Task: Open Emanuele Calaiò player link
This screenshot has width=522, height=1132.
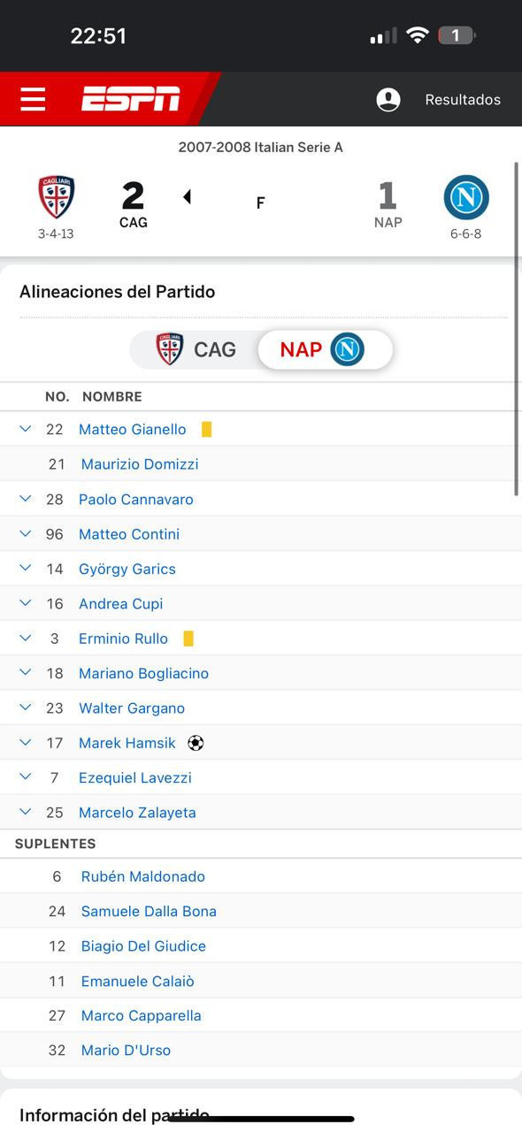Action: pyautogui.click(x=137, y=982)
